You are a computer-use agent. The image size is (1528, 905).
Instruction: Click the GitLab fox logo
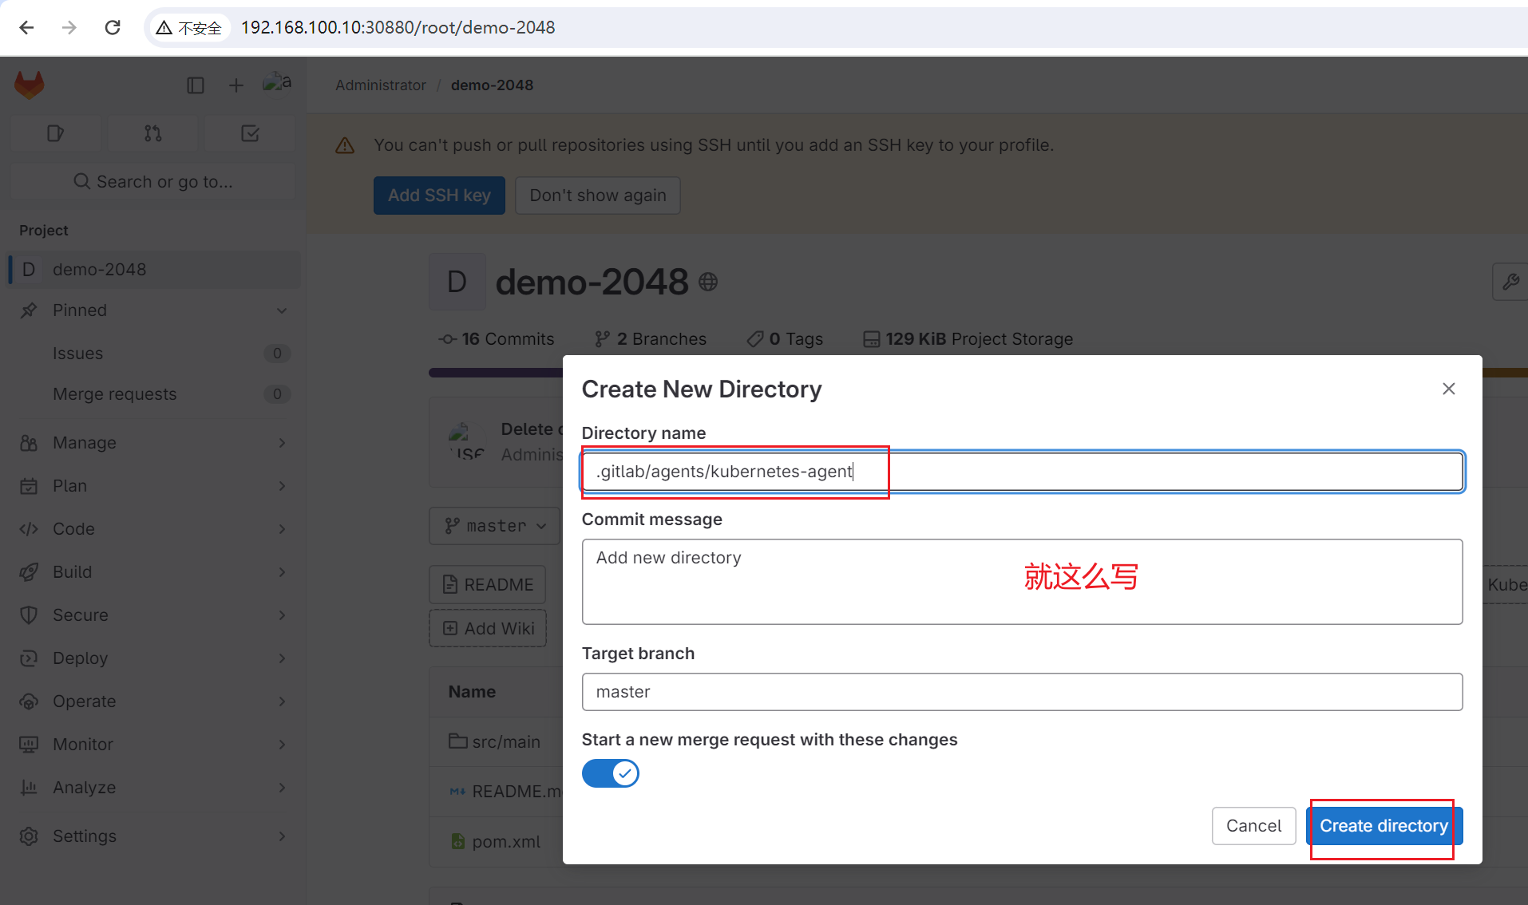tap(30, 85)
